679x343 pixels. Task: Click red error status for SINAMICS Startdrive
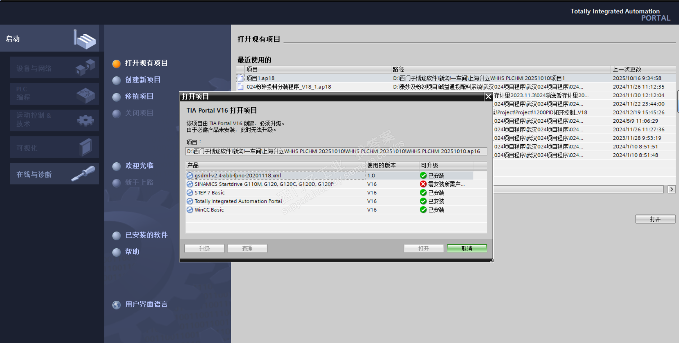[423, 184]
